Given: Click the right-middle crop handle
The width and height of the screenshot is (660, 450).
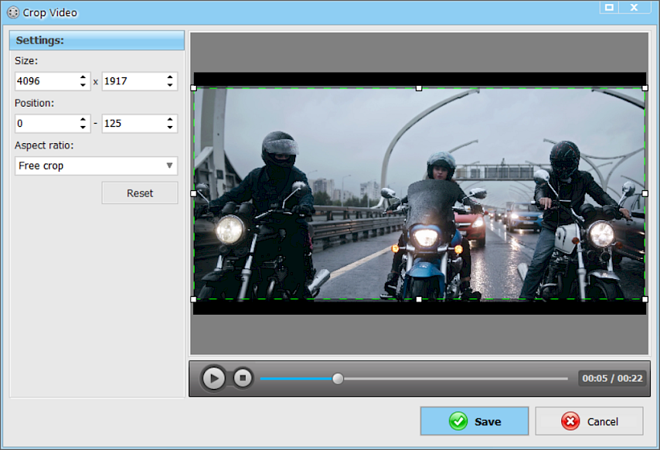Looking at the screenshot, I should point(645,193).
